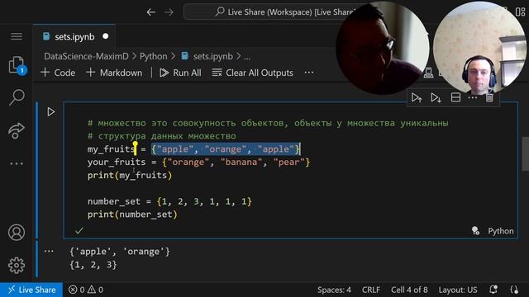
Task: Click the {1, 2, 3} output line
Action: click(x=93, y=265)
